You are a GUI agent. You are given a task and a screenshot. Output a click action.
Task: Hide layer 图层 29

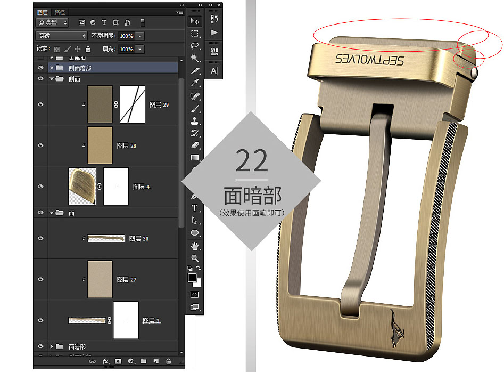click(x=40, y=104)
